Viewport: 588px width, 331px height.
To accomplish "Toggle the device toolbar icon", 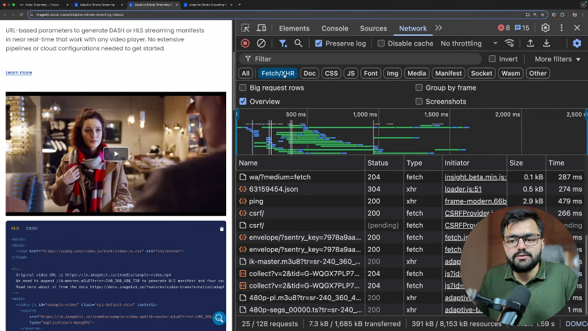I will pos(261,28).
